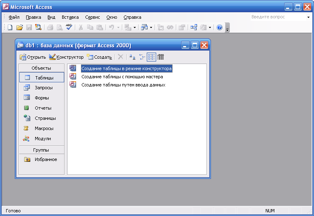Open the Вид menu
This screenshot has height=216, width=314.
(51, 17)
